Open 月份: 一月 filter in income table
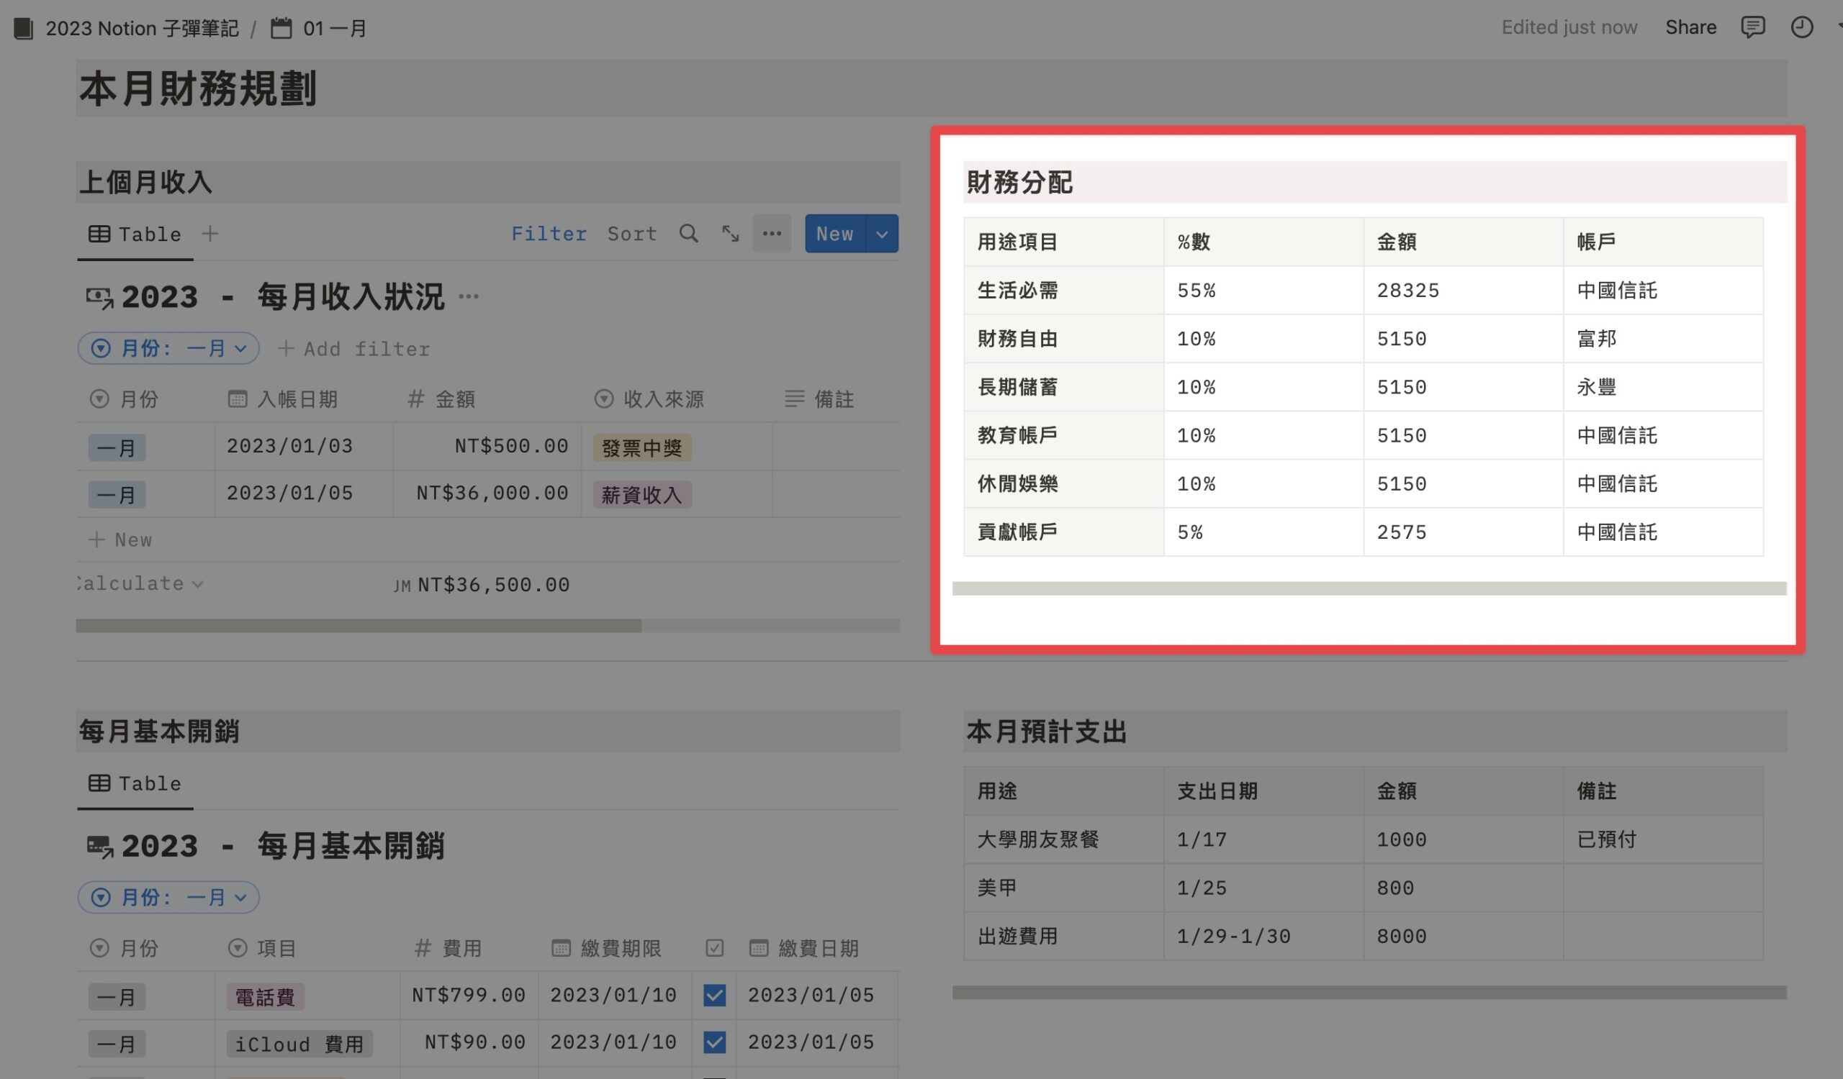 pos(169,348)
